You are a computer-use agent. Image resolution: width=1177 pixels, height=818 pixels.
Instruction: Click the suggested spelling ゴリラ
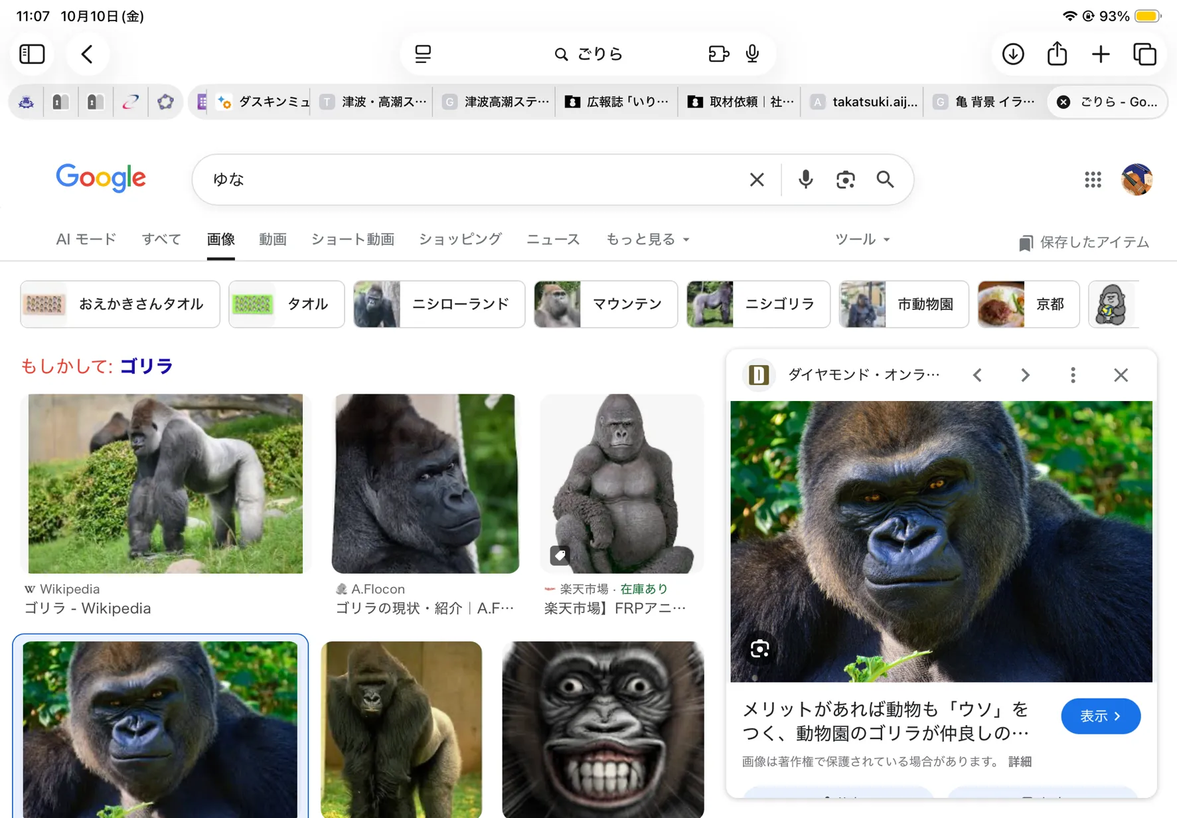[146, 366]
